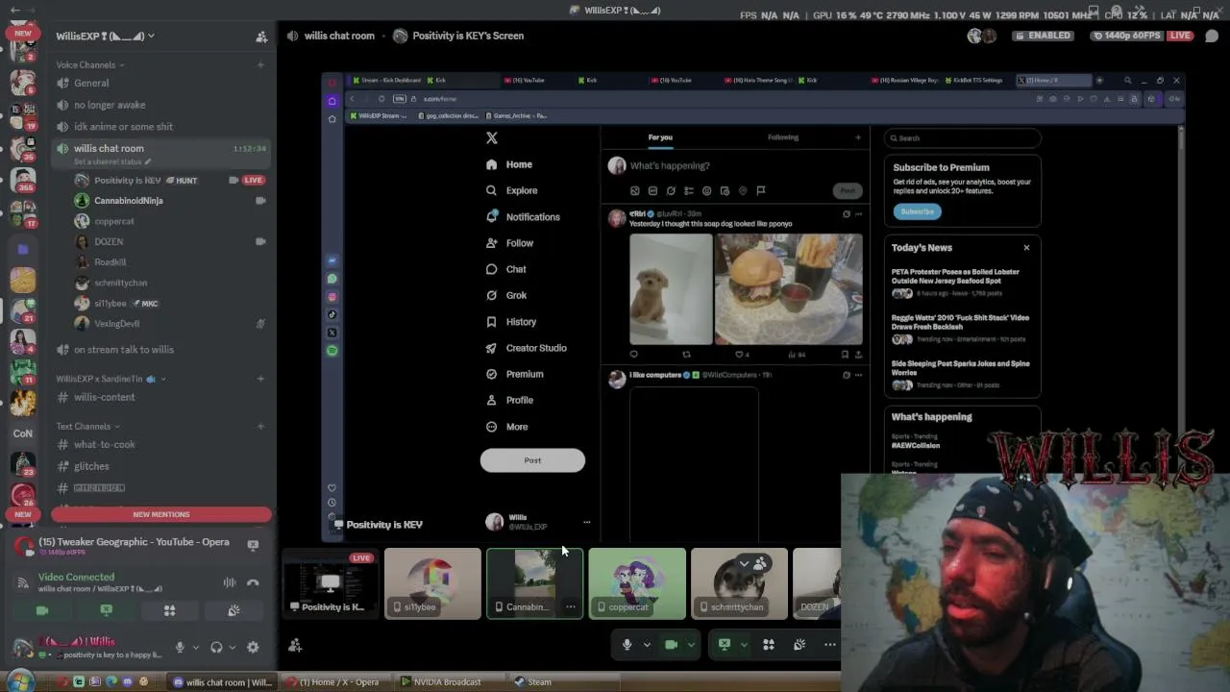Image resolution: width=1230 pixels, height=692 pixels.
Task: Open mic options arrow in call controls
Action: point(647,645)
